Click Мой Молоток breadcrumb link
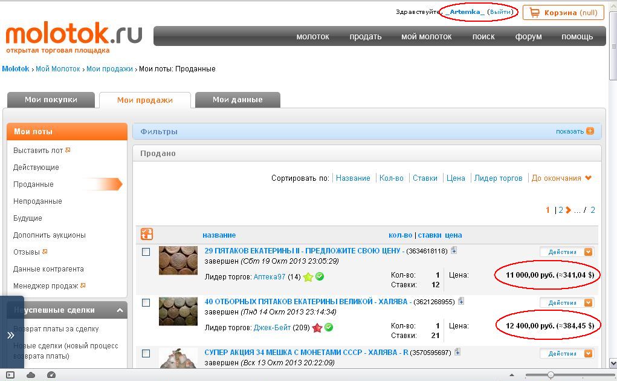The image size is (617, 381). tap(58, 69)
